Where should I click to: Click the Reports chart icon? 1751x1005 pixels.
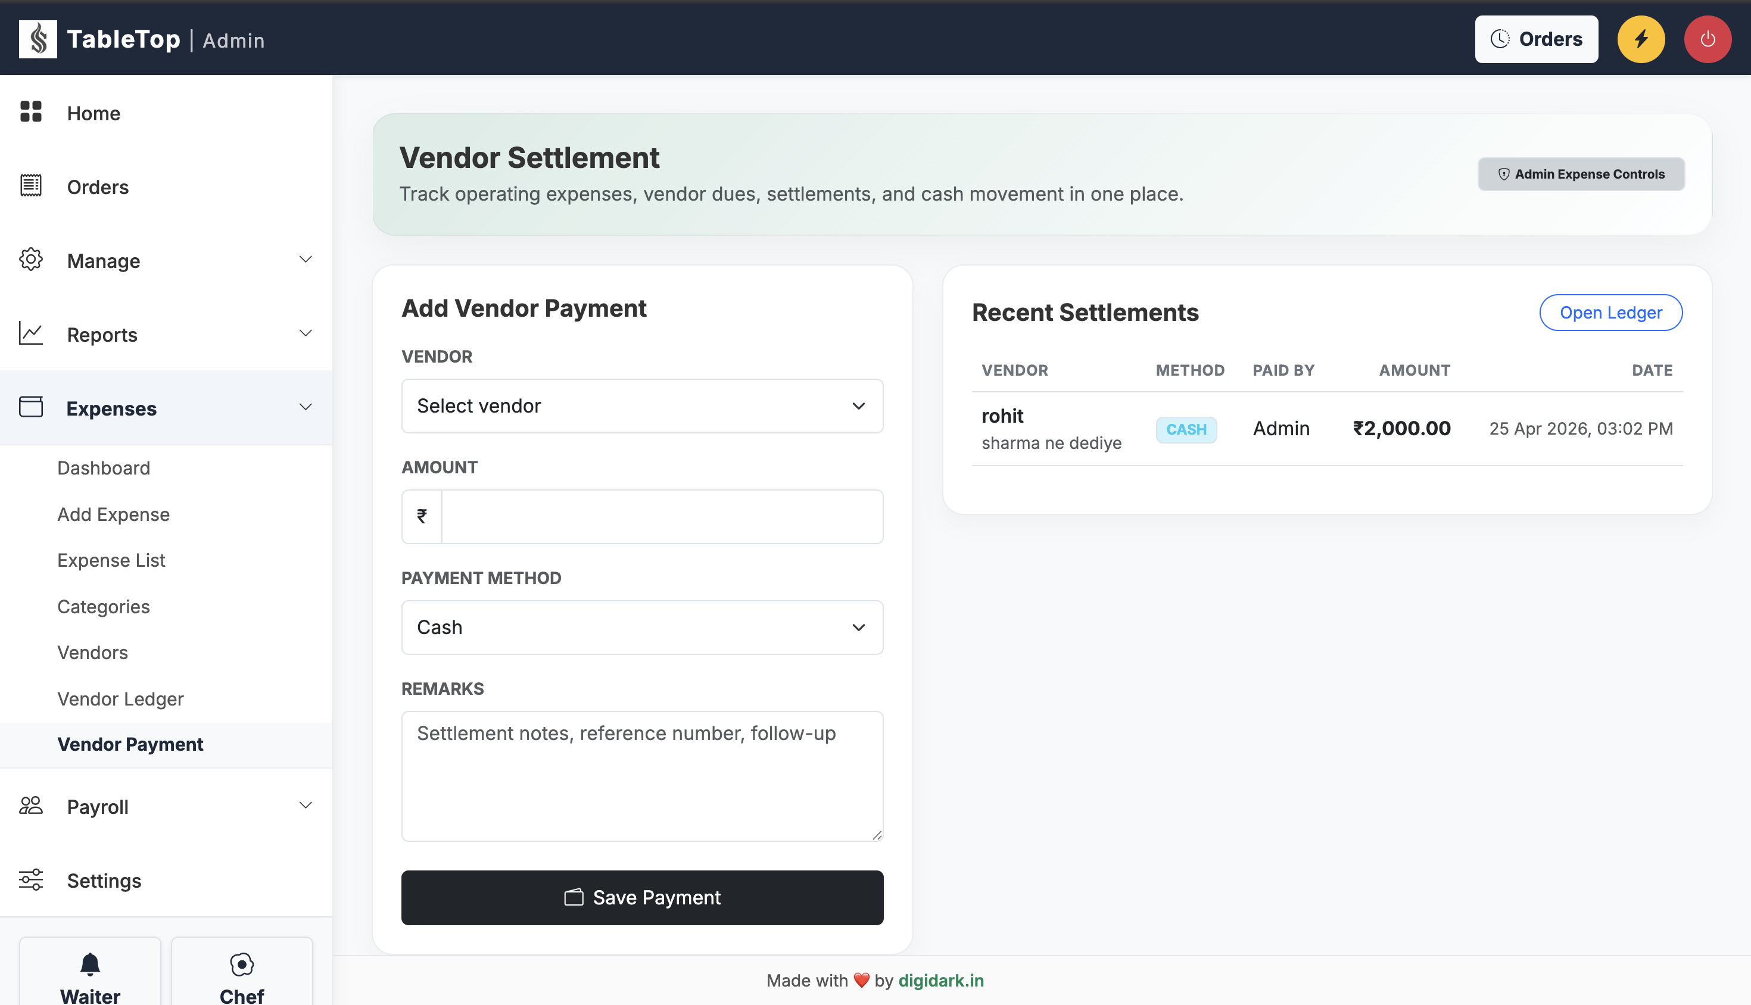tap(31, 333)
